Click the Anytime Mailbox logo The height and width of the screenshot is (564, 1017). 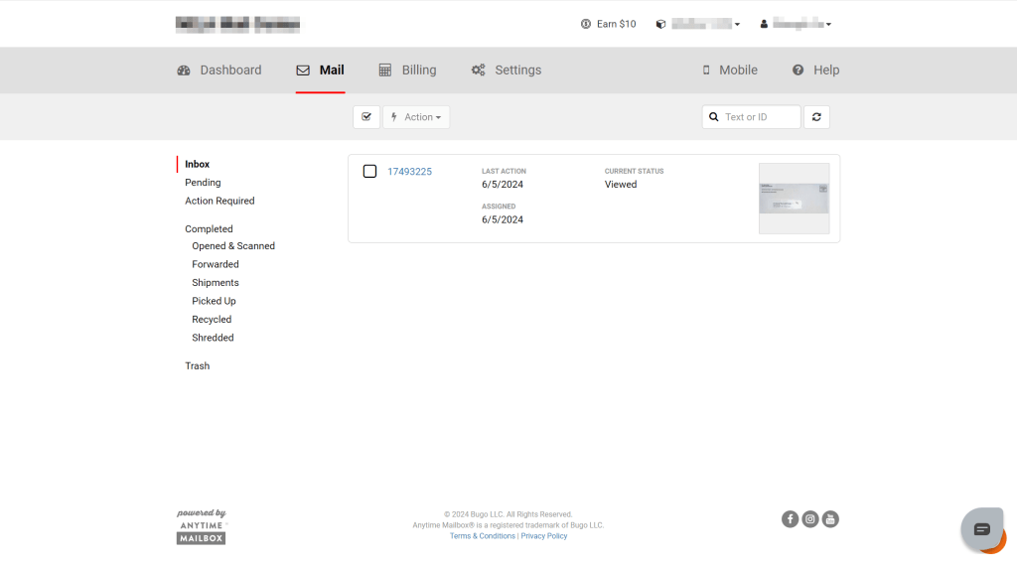(201, 527)
